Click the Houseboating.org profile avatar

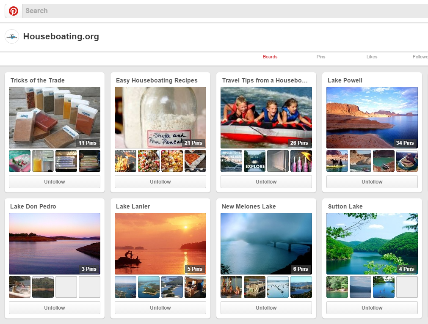(x=12, y=36)
